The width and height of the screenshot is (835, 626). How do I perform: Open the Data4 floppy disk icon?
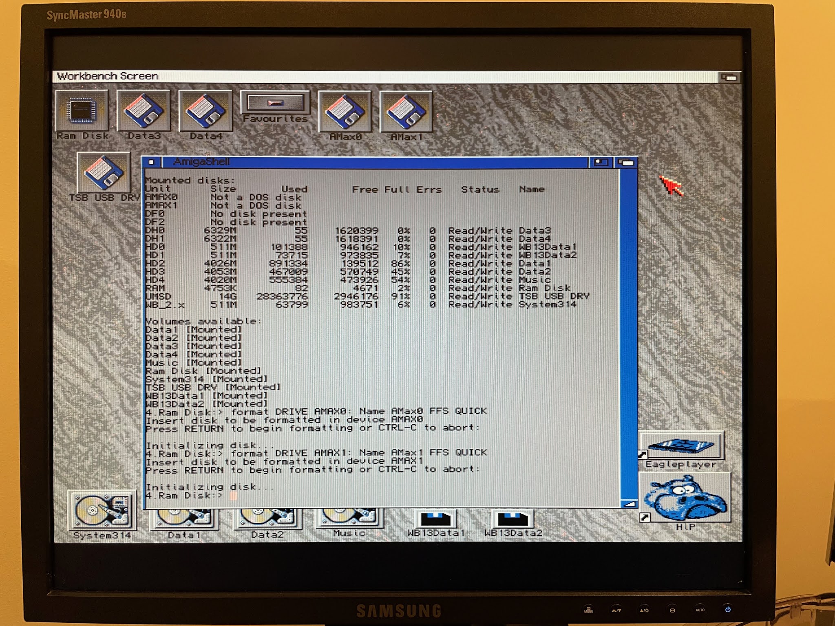205,110
